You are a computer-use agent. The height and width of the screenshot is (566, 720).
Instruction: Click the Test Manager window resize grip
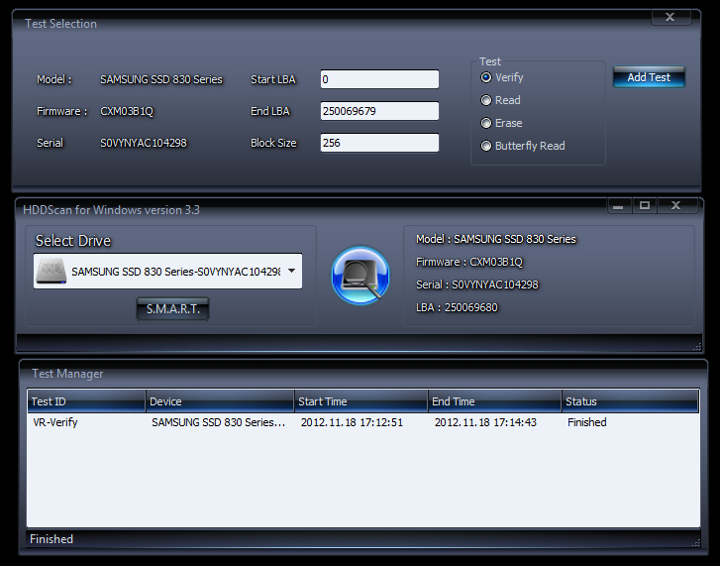(x=696, y=543)
